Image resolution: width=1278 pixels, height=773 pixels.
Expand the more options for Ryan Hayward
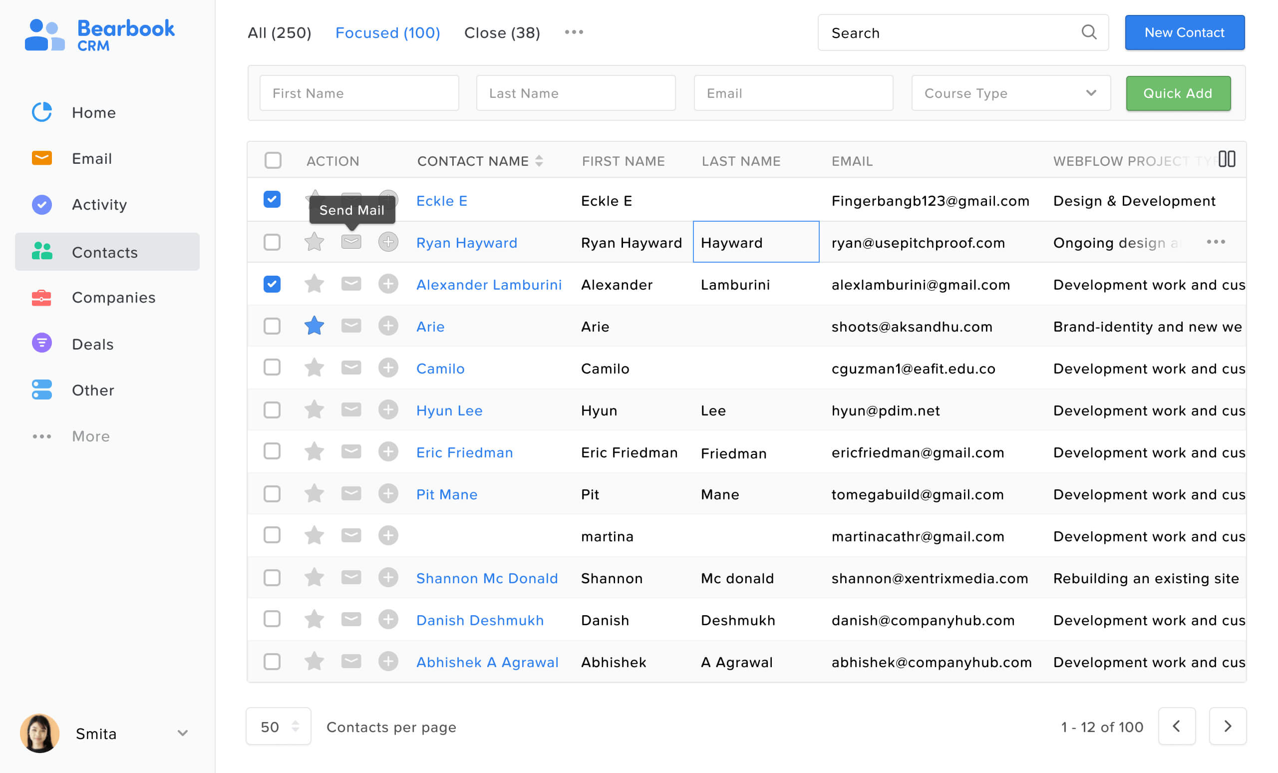pos(1216,241)
